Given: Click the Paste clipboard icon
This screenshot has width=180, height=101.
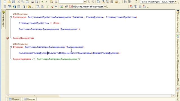Looking at the screenshot, I should 27,2.
